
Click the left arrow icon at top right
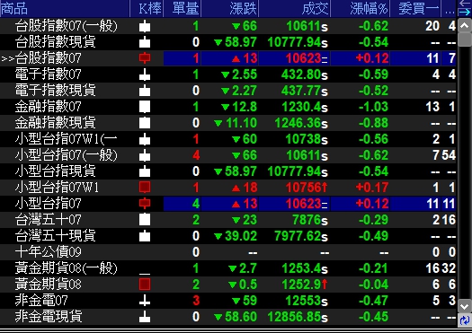(x=465, y=4)
